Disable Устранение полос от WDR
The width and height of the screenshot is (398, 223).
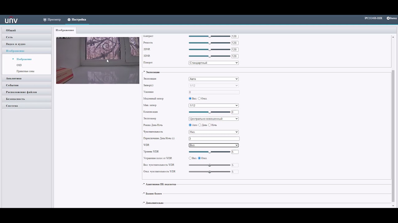(199, 158)
